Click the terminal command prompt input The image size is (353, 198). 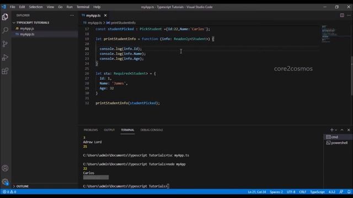tap(168, 186)
